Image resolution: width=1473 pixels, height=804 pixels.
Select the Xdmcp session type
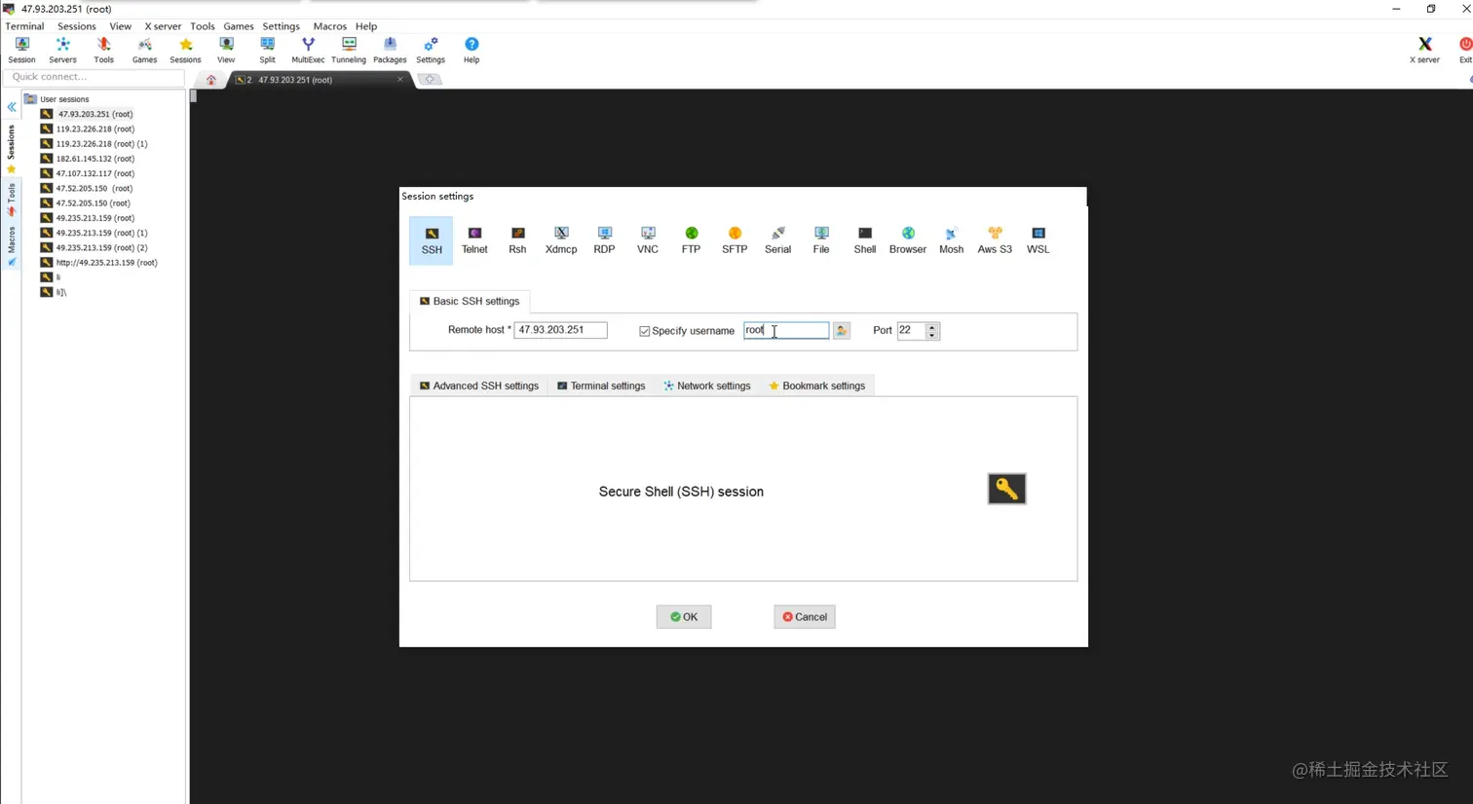(x=561, y=240)
